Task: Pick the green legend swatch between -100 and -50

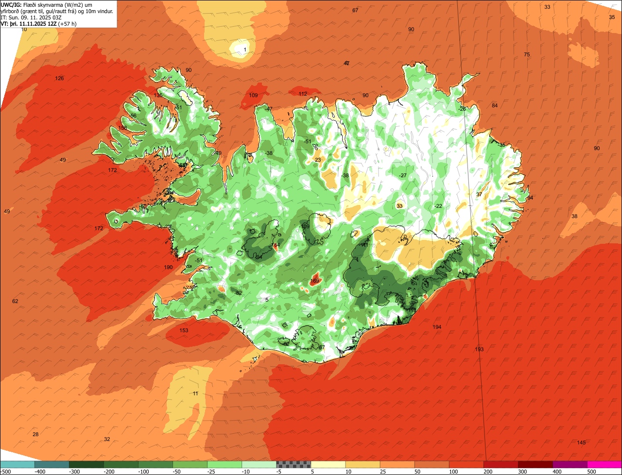Action: point(155,464)
